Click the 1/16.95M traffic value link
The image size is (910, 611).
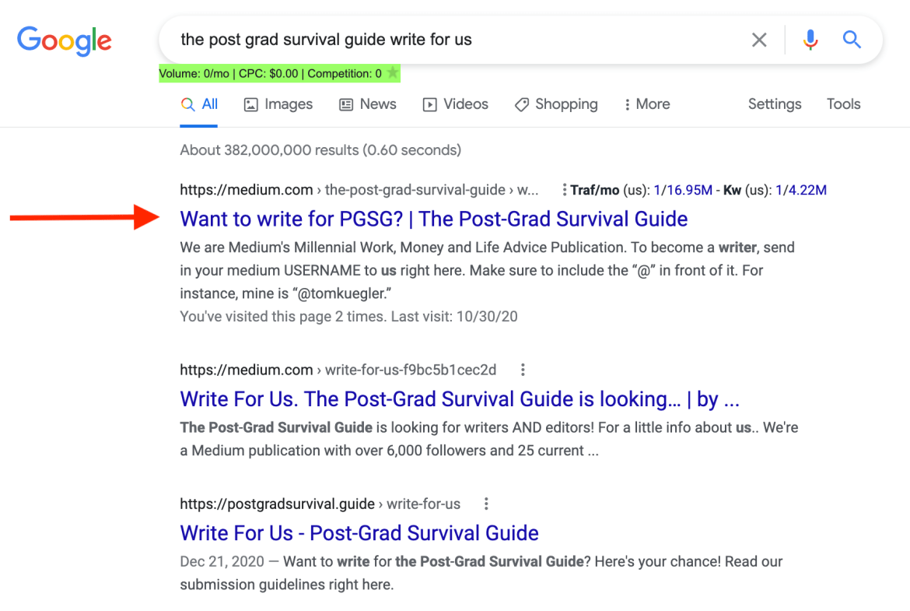(683, 190)
